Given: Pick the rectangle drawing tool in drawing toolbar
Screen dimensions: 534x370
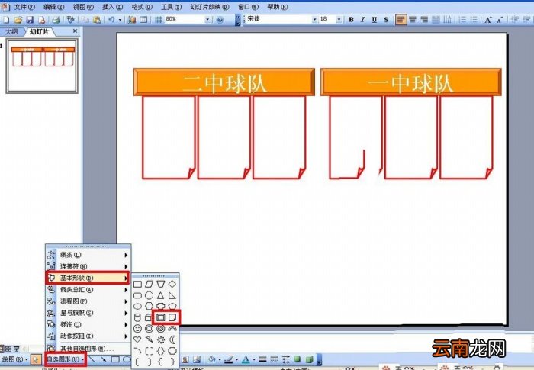Looking at the screenshot, I should [x=115, y=359].
